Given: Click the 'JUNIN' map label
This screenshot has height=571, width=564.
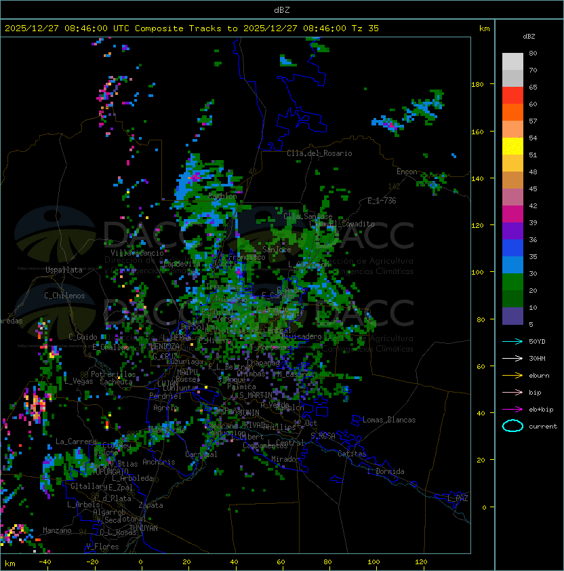Looking at the screenshot, I should [249, 412].
